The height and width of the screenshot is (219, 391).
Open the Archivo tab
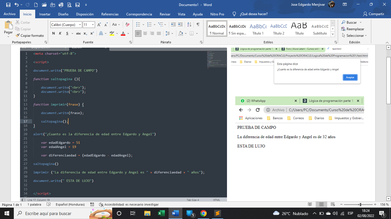pos(9,14)
